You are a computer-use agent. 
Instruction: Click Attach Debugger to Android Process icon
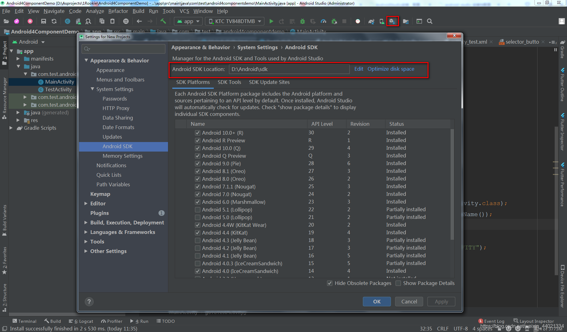[334, 21]
